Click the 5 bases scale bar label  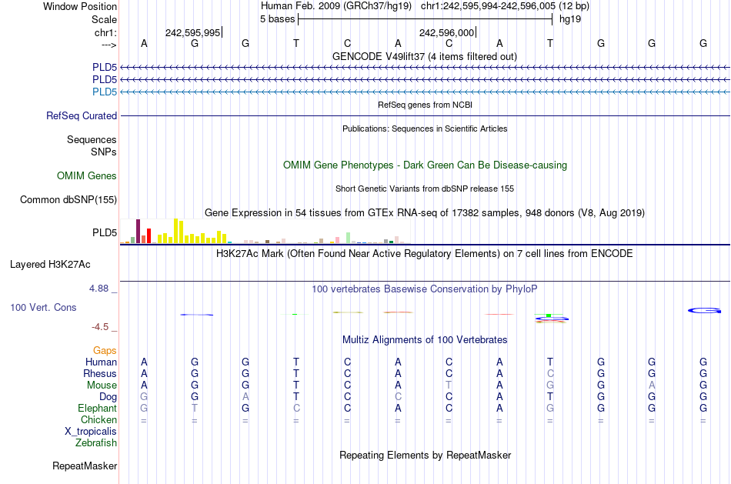(x=277, y=19)
